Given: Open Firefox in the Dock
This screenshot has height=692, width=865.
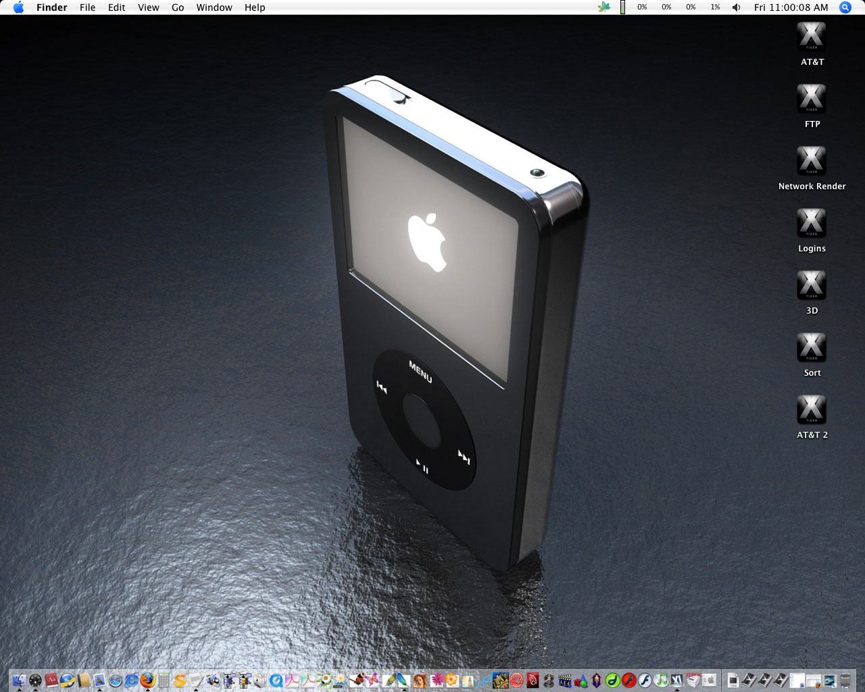Looking at the screenshot, I should point(148,680).
